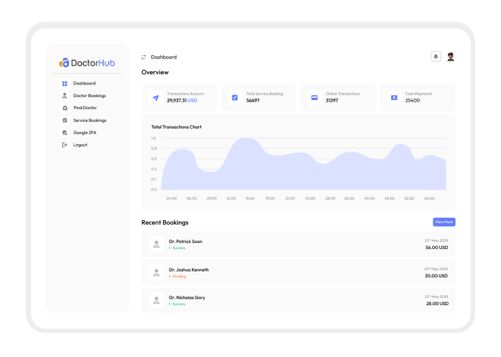Click the Online Transactions card icon
Image resolution: width=501 pixels, height=357 pixels.
coord(314,98)
